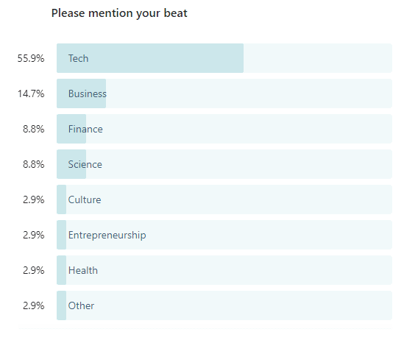The image size is (418, 343).
Task: Click the 14.7% percentage label
Action: tap(31, 94)
